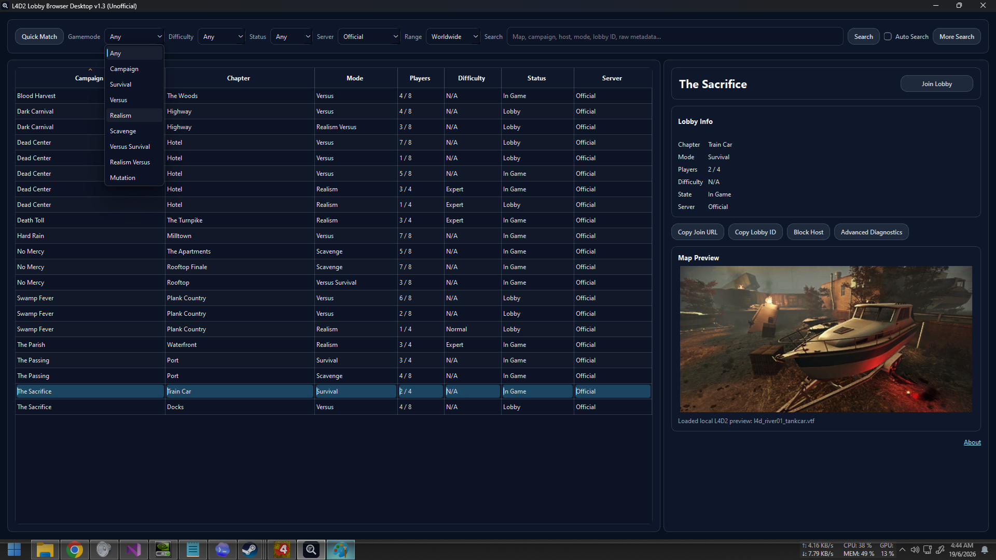The width and height of the screenshot is (996, 560).
Task: Open File Explorer from the taskbar
Action: [45, 550]
